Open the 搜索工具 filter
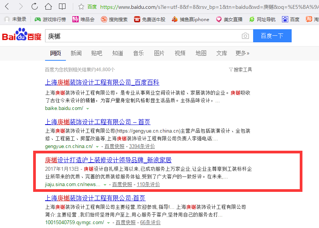 coord(240,70)
